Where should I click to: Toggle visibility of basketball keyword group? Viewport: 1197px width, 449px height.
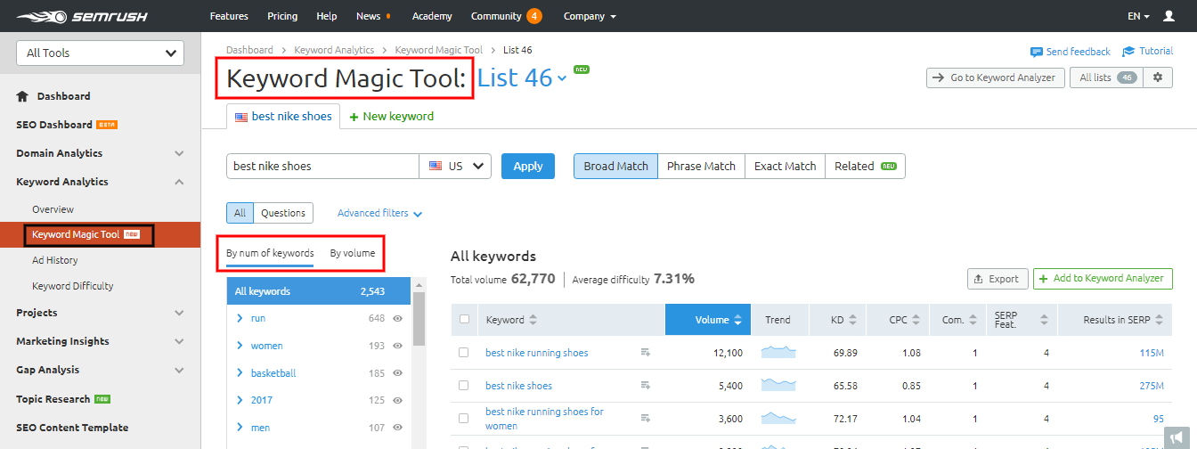(x=398, y=373)
